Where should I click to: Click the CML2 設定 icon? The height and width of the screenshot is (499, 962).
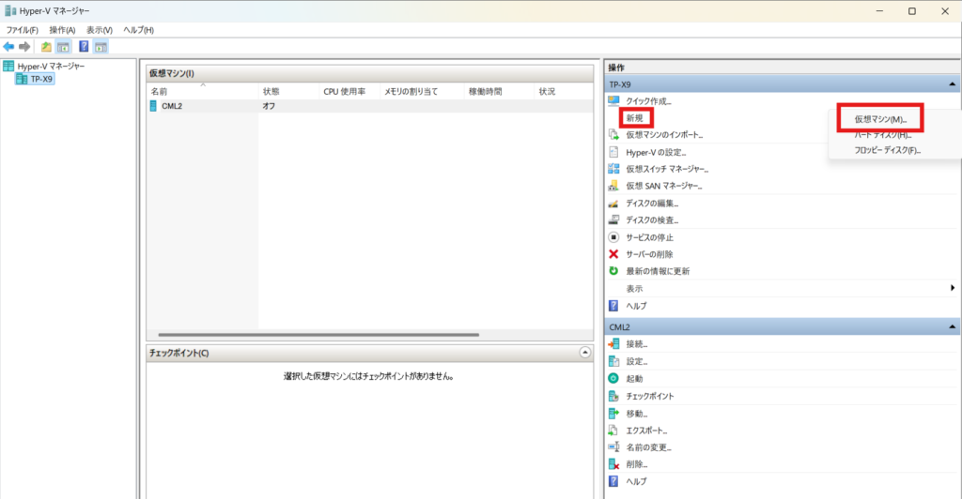(613, 361)
